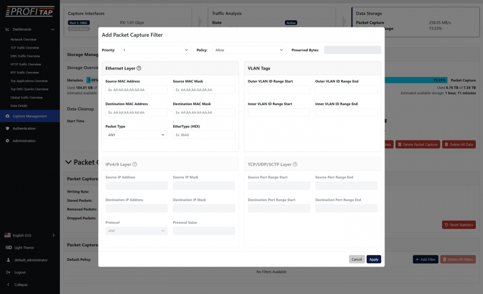Click the IPv4/6 Layer help icon
Image resolution: width=483 pixels, height=294 pixels.
135,165
